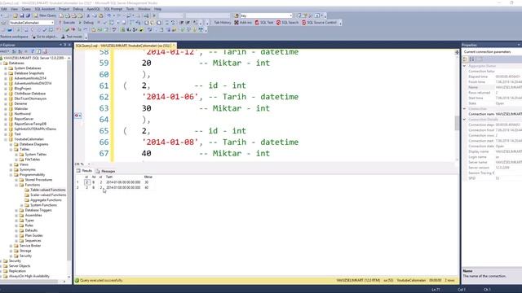
Task: Click the Connect dropdown in Object Explorer
Action: tap(5, 51)
